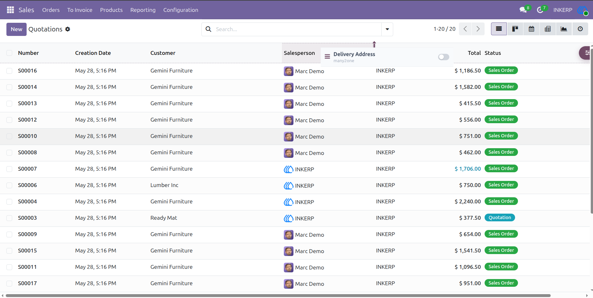The width and height of the screenshot is (593, 298).
Task: Click Marc Demo avatar on row S00016
Action: (x=289, y=71)
